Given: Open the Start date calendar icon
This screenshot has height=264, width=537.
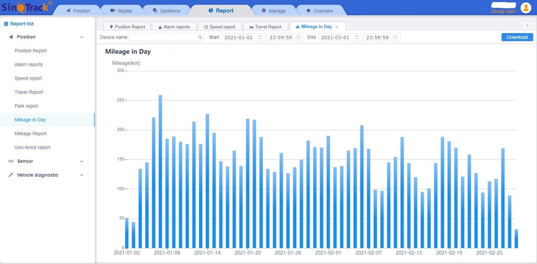Looking at the screenshot, I should coord(260,37).
